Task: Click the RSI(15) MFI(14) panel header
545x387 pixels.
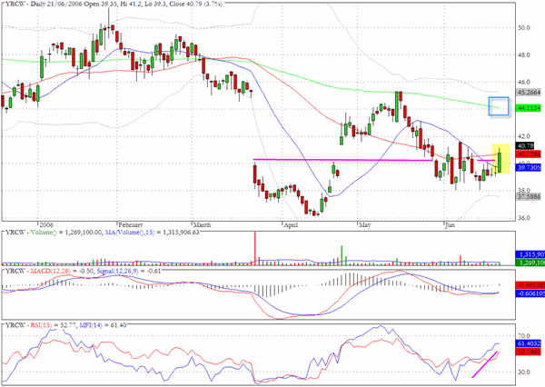Action: 65,325
